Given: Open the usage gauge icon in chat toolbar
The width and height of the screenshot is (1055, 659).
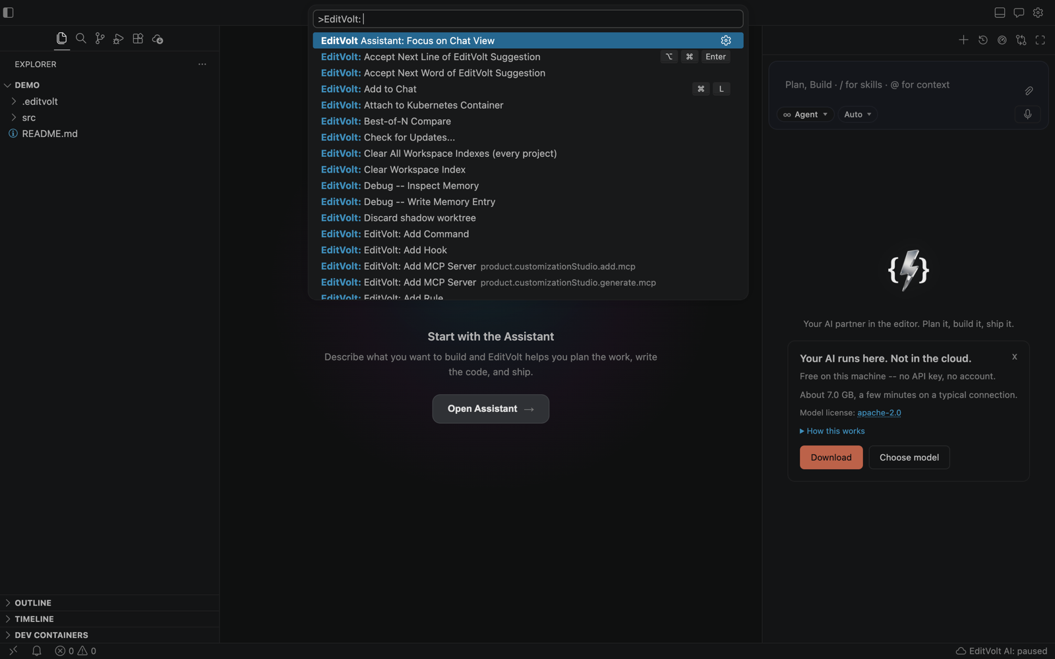Looking at the screenshot, I should click(x=1002, y=40).
